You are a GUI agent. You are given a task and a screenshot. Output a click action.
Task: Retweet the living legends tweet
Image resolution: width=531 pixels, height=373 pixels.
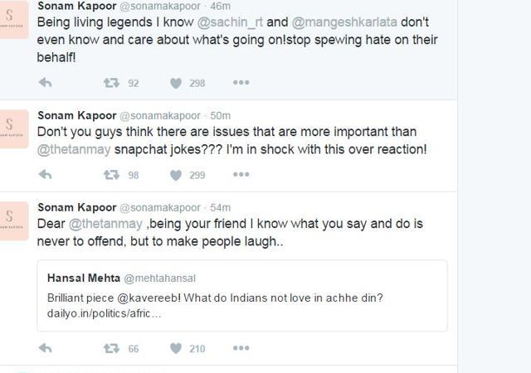coord(111,83)
